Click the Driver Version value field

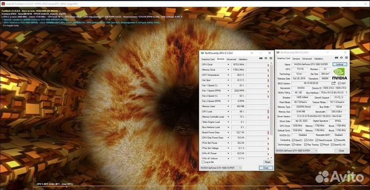pyautogui.click(x=320, y=116)
